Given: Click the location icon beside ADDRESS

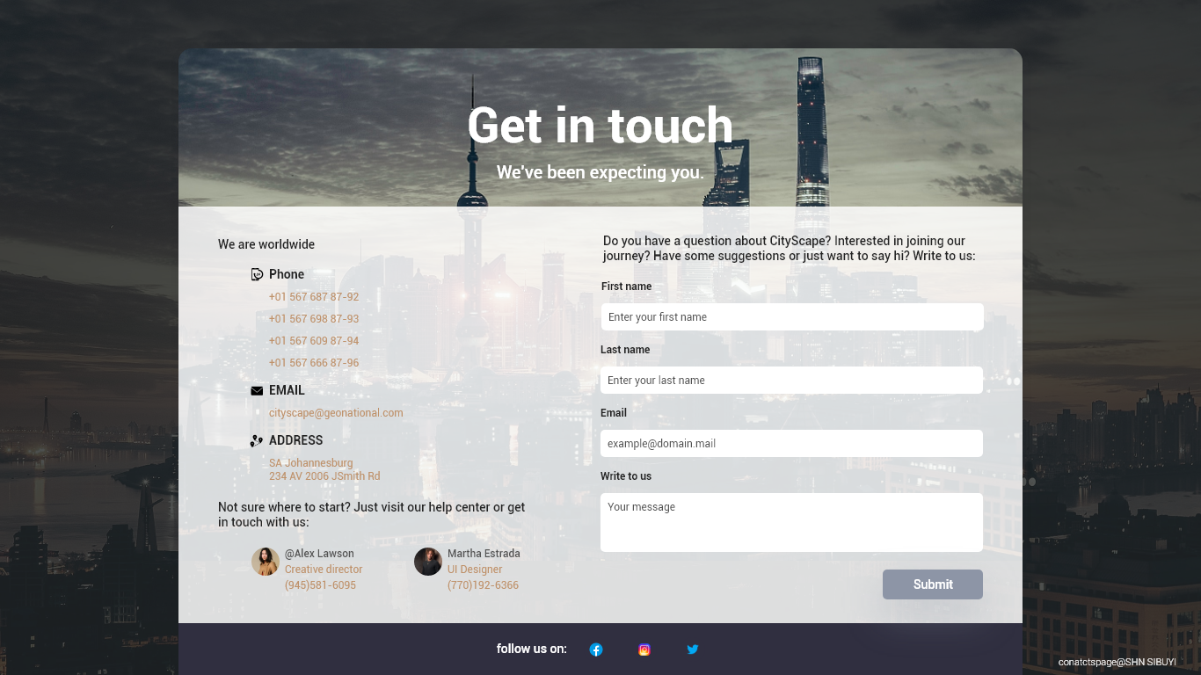Looking at the screenshot, I should coord(257,441).
